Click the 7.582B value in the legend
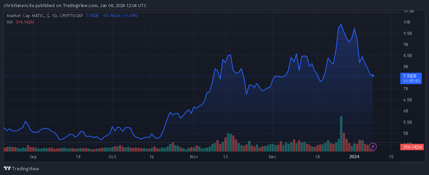Viewport: 429px width, 175px height. pyautogui.click(x=92, y=16)
